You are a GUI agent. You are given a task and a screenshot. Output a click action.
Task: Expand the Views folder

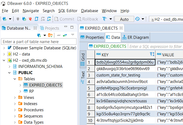pyautogui.click(x=15, y=98)
